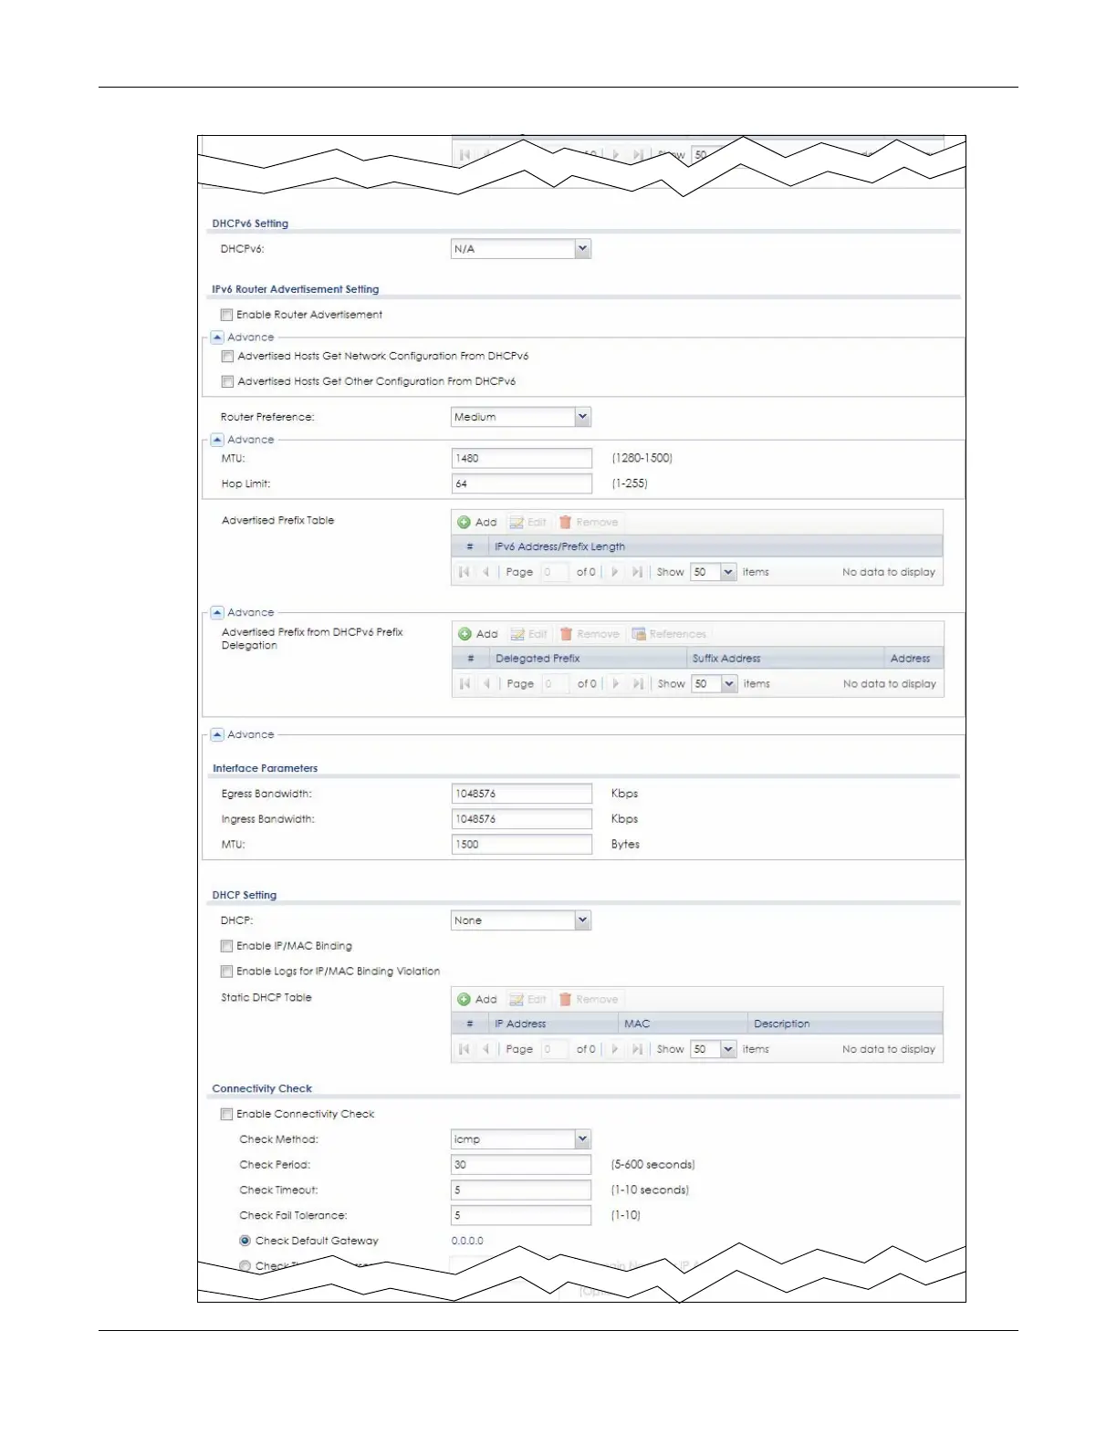Viewport: 1117px width, 1445px height.
Task: Edit entry in Advertised Prefix Table
Action: click(527, 522)
